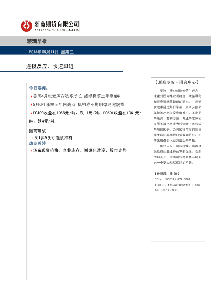211x287 pixels.
Task: Click the line 华东现货价格、企业库存
Action: [80, 151]
